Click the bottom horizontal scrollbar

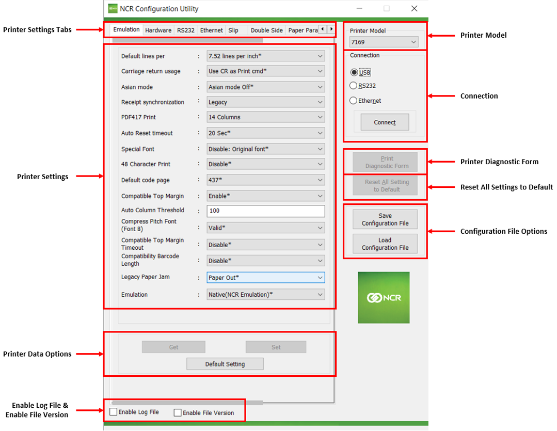pyautogui.click(x=187, y=403)
